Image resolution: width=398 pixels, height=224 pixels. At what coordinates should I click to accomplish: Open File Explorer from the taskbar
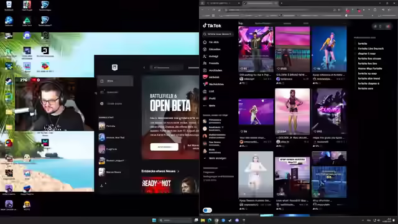coord(203,220)
